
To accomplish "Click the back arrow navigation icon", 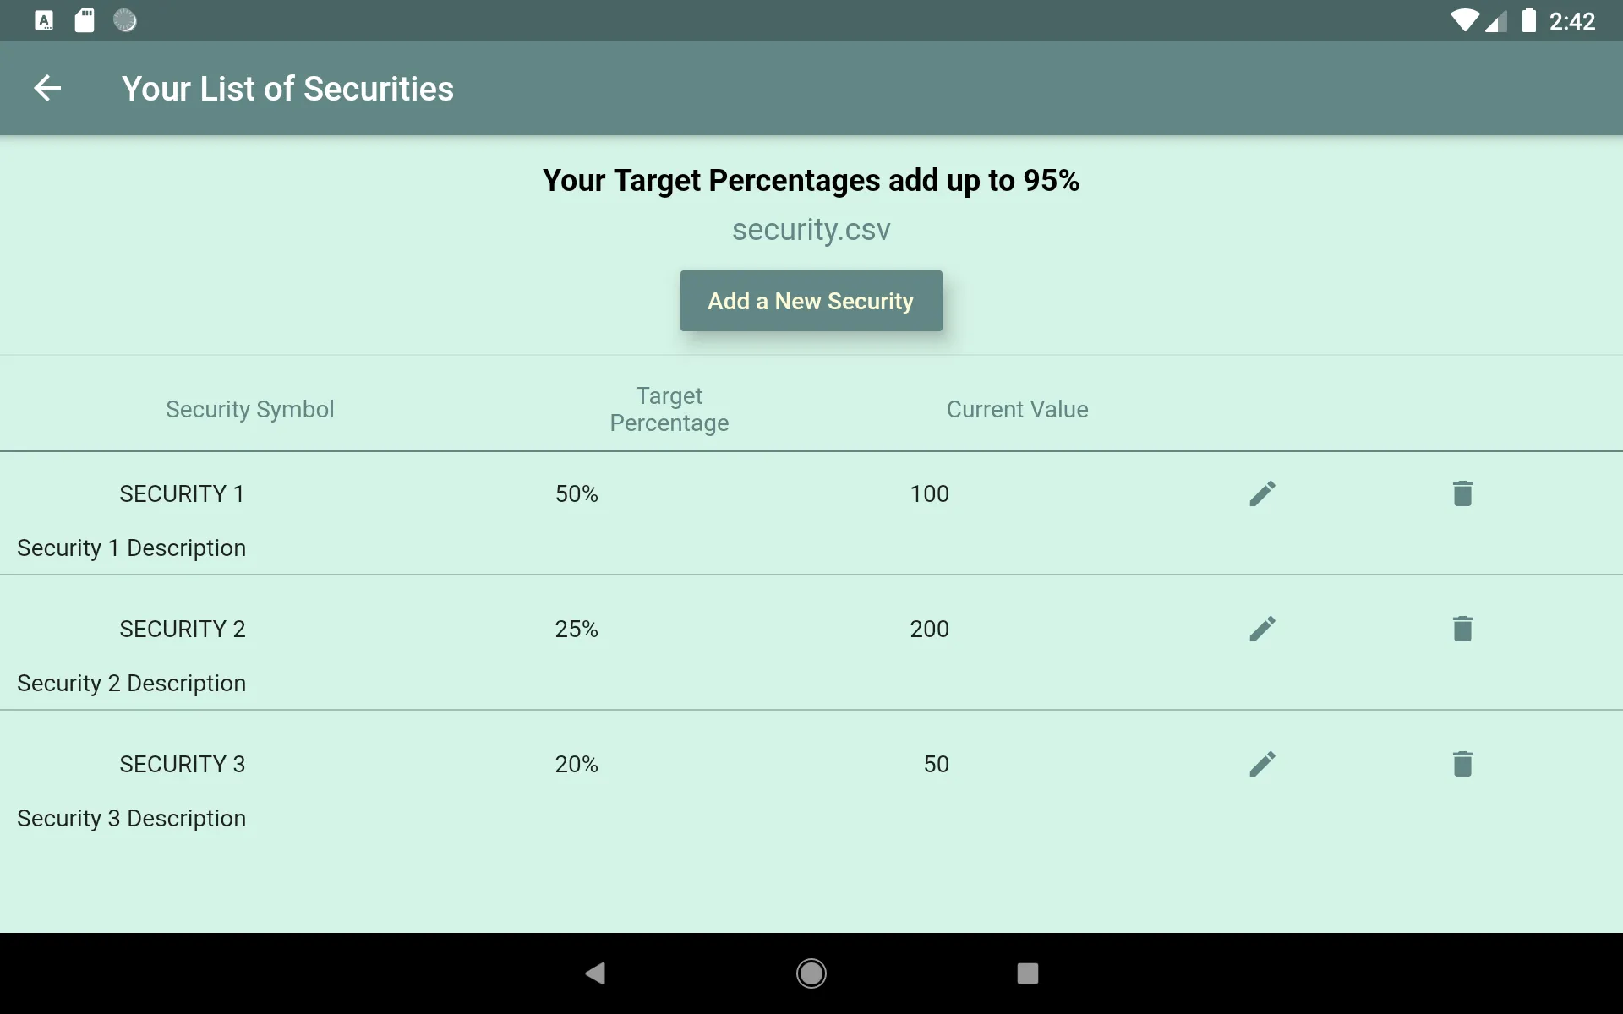I will [48, 88].
